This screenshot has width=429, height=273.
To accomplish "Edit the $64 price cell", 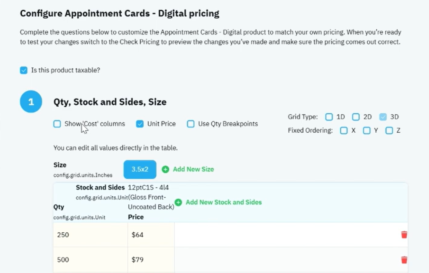I will 151,235.
